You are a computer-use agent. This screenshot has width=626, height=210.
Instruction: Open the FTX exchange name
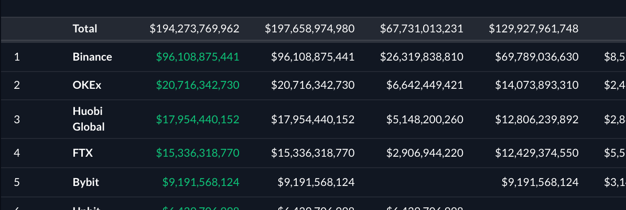point(83,153)
